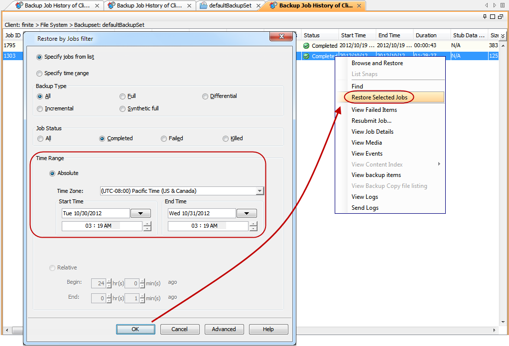The image size is (509, 346).
Task: Click the pin icon on the panel
Action: pos(485,16)
